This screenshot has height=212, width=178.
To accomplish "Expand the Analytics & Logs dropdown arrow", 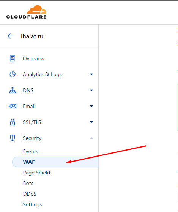I will point(91,74).
